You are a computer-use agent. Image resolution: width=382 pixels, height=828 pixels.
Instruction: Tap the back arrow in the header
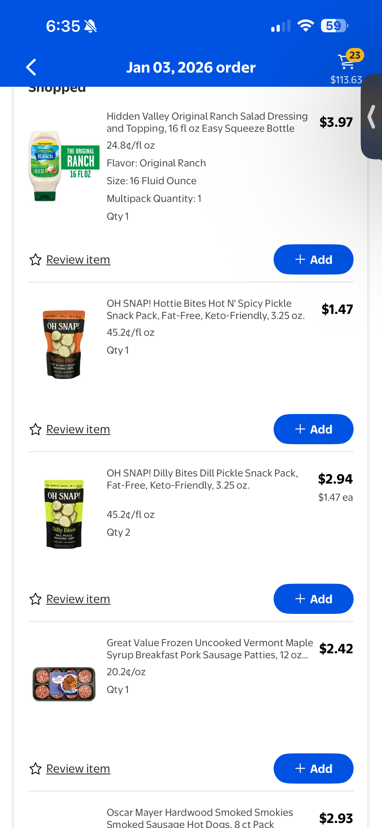click(31, 67)
